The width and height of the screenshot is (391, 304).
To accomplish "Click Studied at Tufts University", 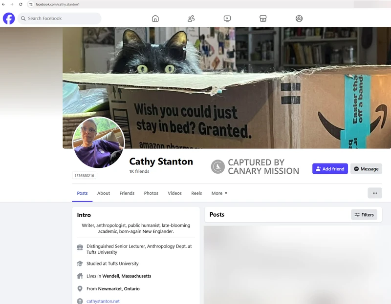I will [112, 263].
